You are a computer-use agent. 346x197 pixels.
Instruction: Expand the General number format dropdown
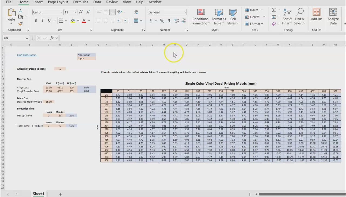pos(185,12)
